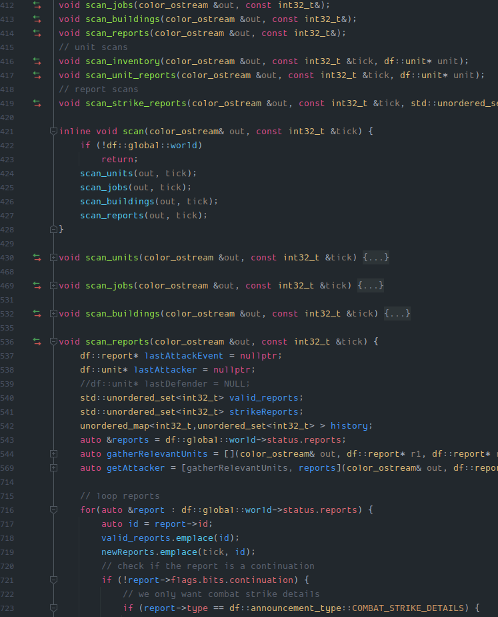
Task: Click the lastAttacker variable name
Action: 165,369
